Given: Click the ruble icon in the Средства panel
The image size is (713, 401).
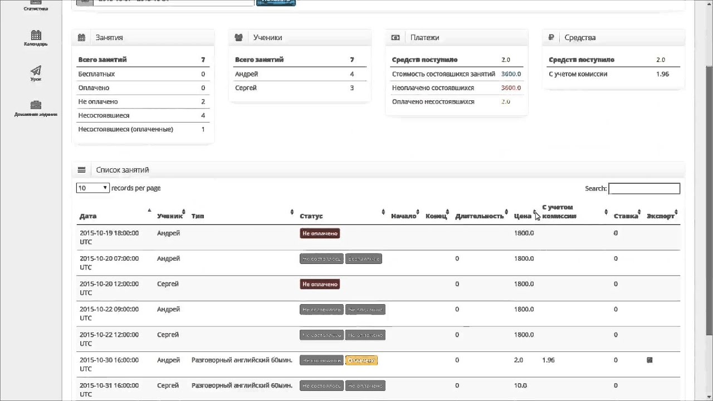Looking at the screenshot, I should (551, 38).
